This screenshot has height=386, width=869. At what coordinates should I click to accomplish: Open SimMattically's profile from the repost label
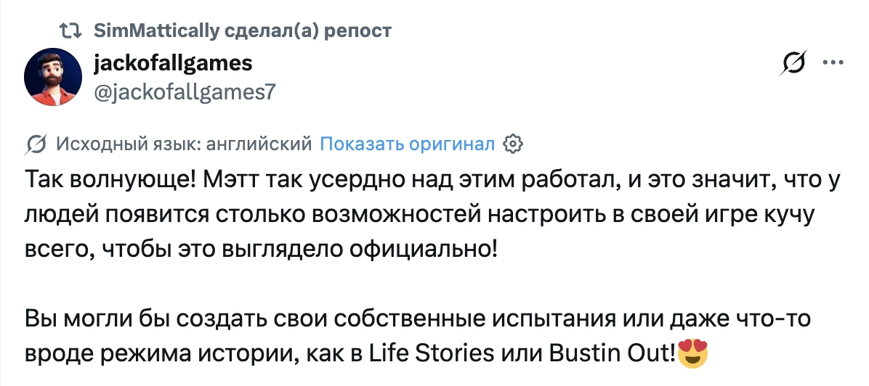click(156, 30)
